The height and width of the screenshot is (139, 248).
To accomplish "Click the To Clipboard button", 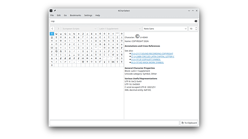I will [x=189, y=123].
